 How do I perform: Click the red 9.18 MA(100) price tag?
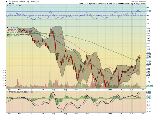(x=148, y=72)
